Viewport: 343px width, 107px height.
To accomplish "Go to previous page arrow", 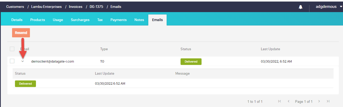I will point(289,101).
